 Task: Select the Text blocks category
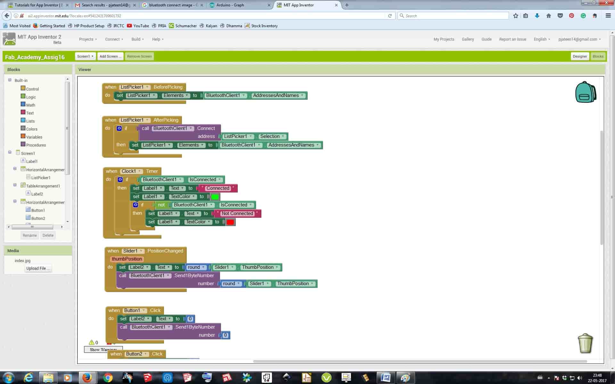tap(27, 113)
